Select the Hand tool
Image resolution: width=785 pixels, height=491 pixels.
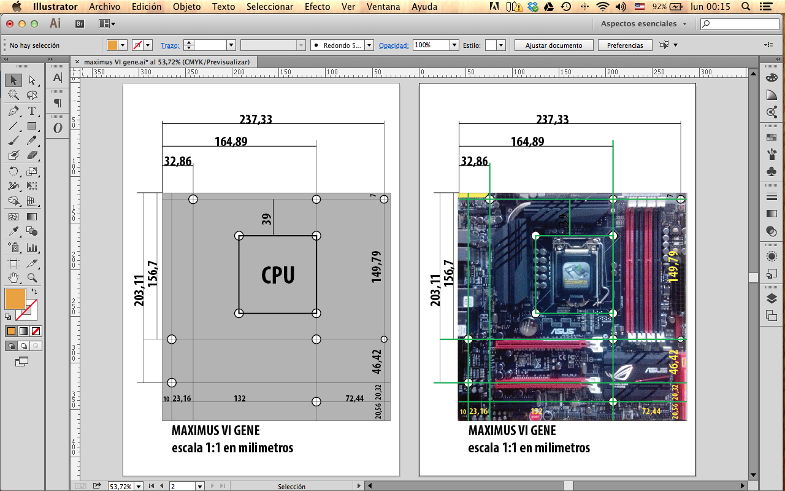(13, 278)
